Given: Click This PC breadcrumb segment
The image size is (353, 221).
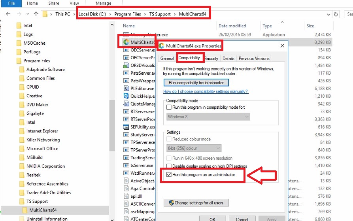Looking at the screenshot, I should pyautogui.click(x=62, y=14).
